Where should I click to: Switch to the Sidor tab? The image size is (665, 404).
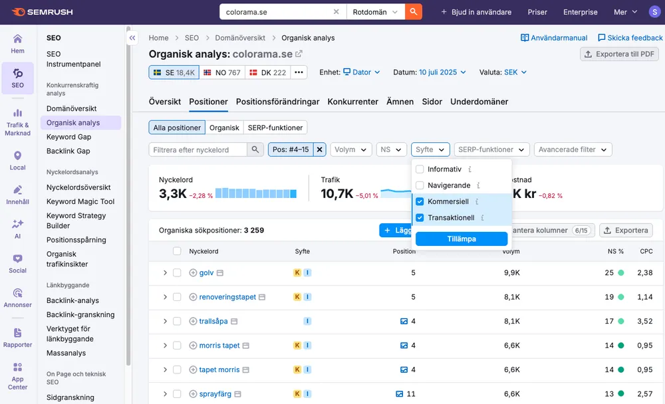pyautogui.click(x=432, y=102)
